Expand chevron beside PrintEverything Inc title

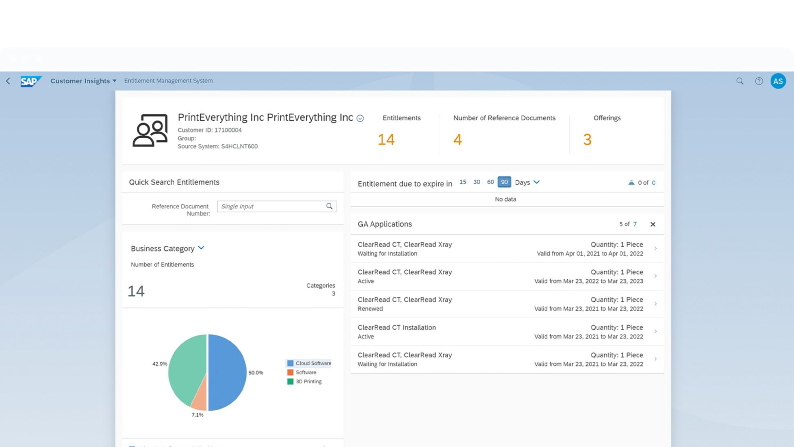tap(360, 118)
